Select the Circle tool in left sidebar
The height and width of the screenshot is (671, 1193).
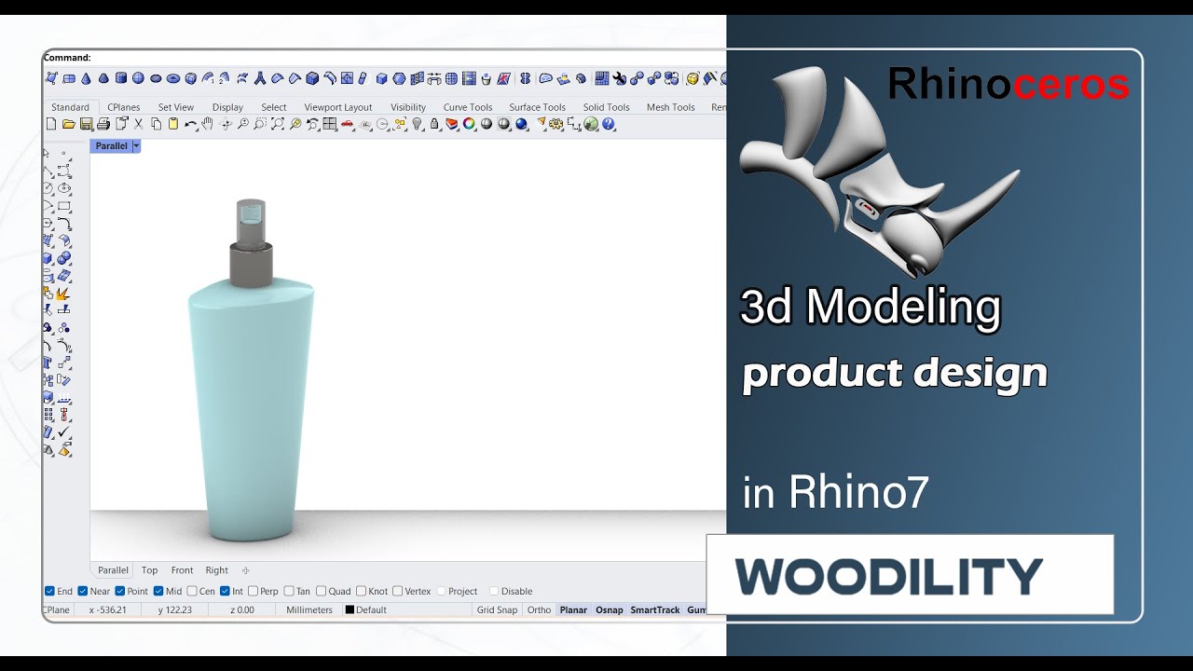pos(48,187)
